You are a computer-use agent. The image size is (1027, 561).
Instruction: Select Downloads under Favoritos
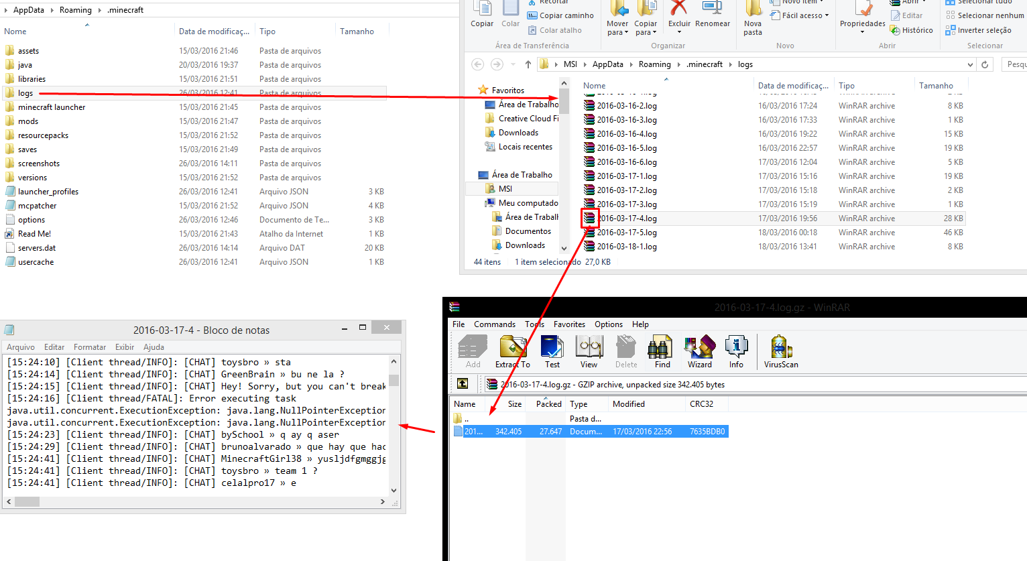coord(518,133)
